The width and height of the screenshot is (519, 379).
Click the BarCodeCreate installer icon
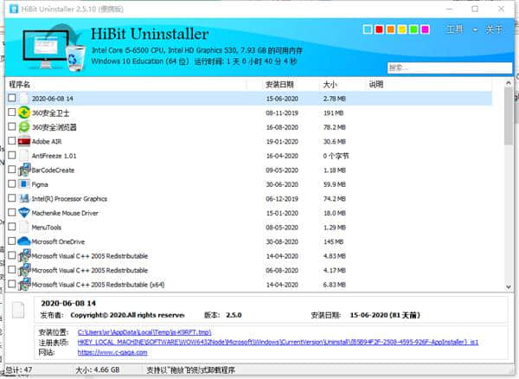click(24, 170)
